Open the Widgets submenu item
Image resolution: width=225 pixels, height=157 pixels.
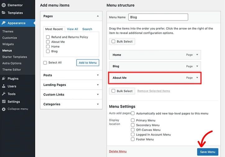coord(8,44)
